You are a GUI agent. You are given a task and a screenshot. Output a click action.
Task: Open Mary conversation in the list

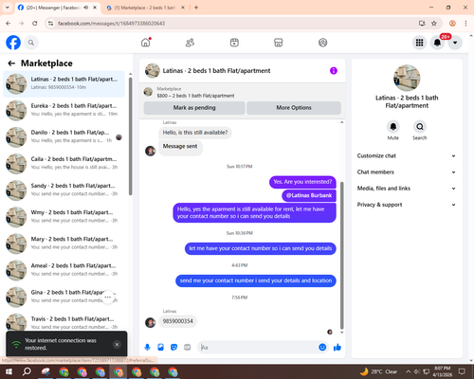click(x=64, y=244)
